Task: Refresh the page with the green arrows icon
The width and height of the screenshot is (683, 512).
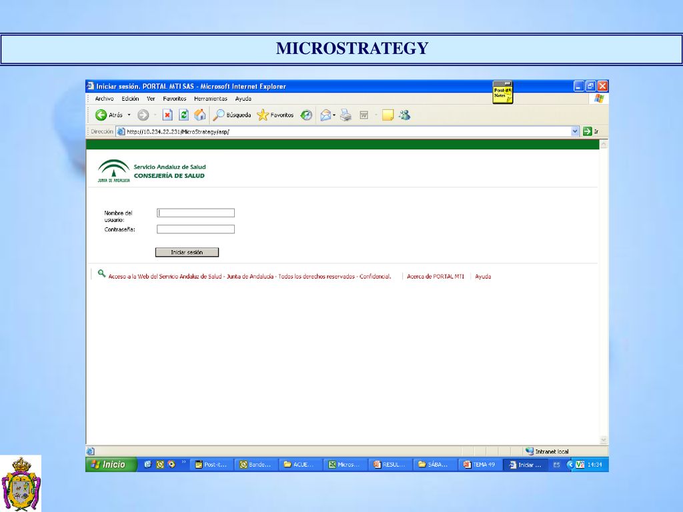Action: (184, 115)
